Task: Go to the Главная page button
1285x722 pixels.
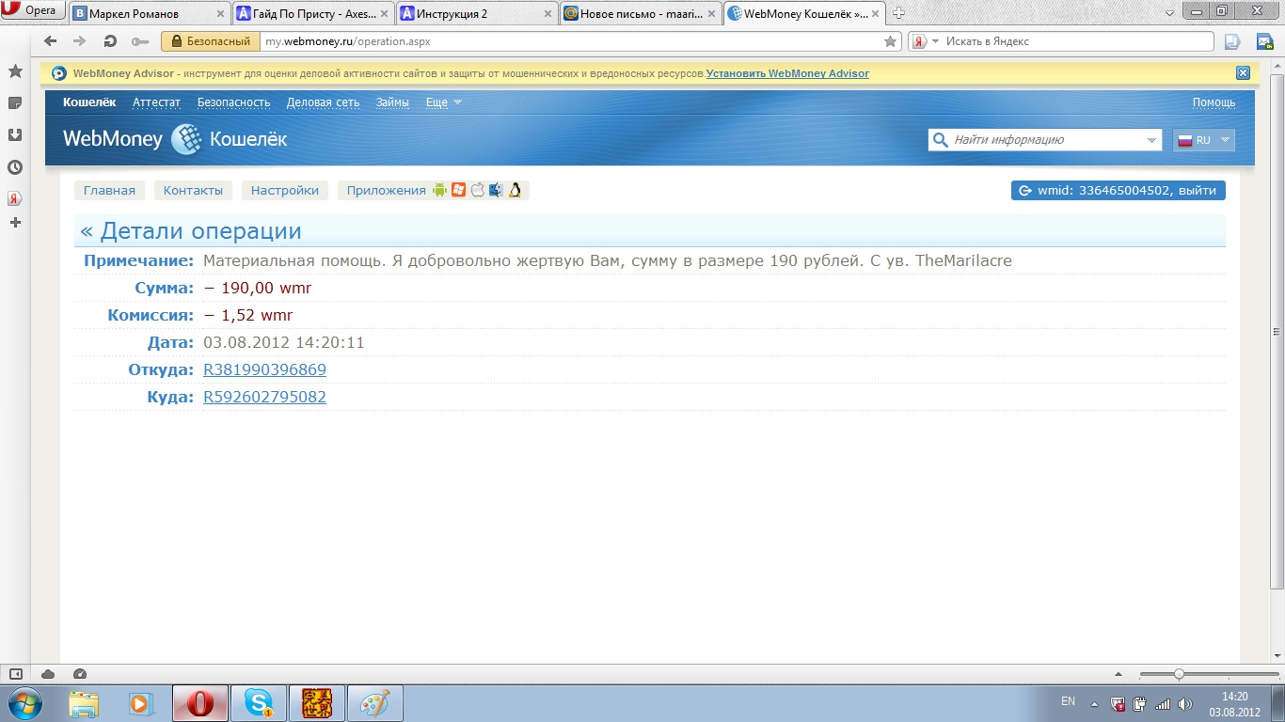Action: click(109, 190)
